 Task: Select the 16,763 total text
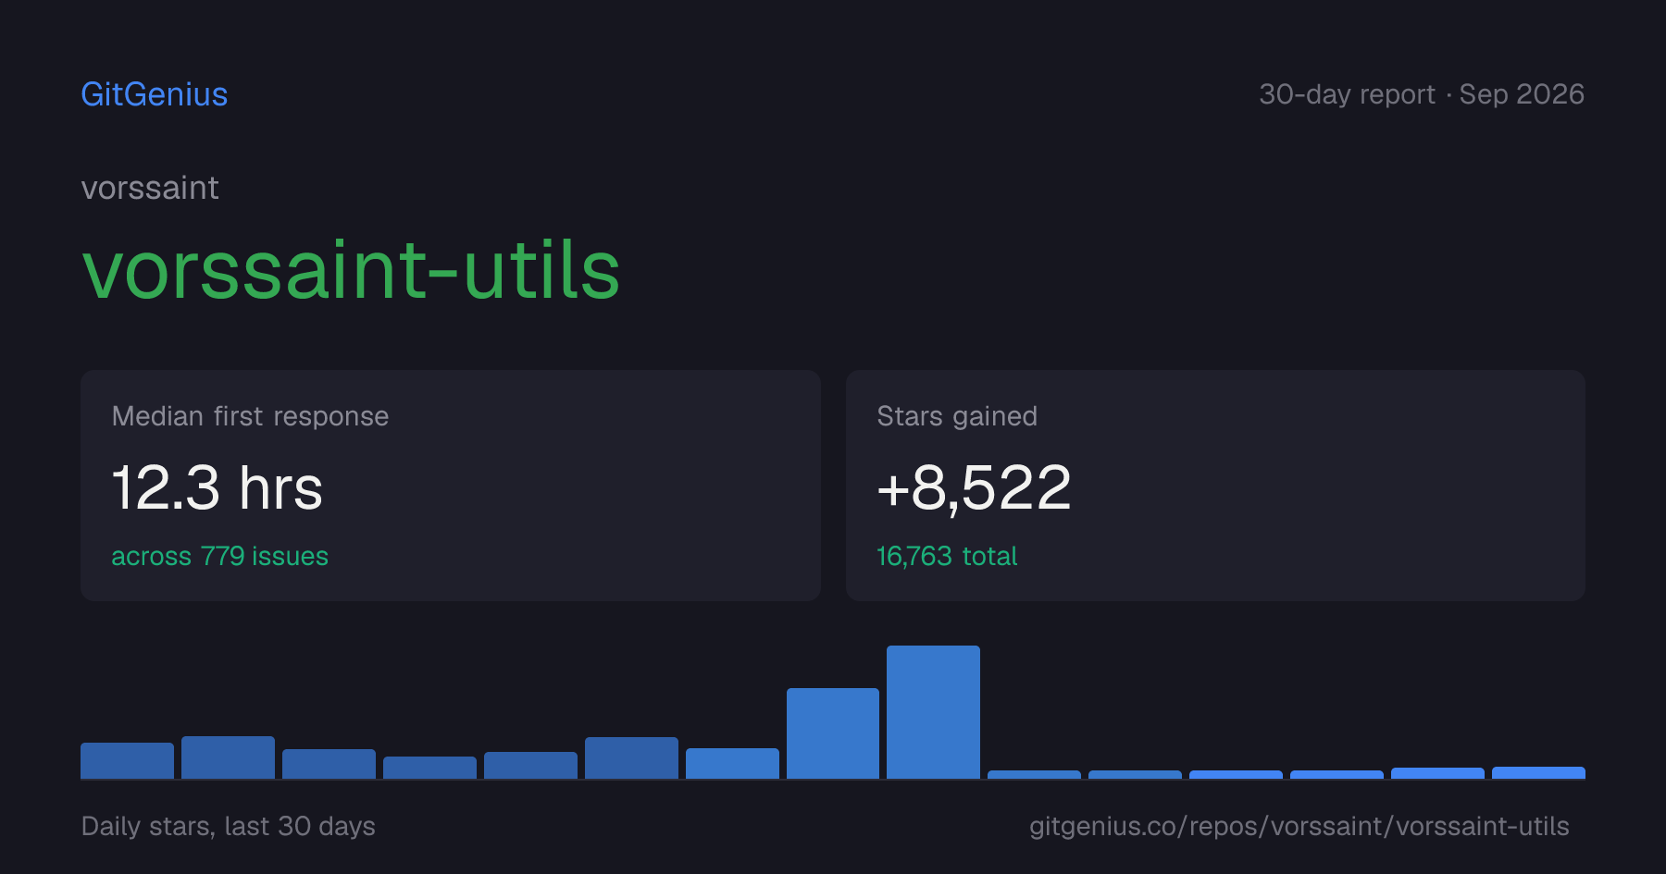pos(947,556)
